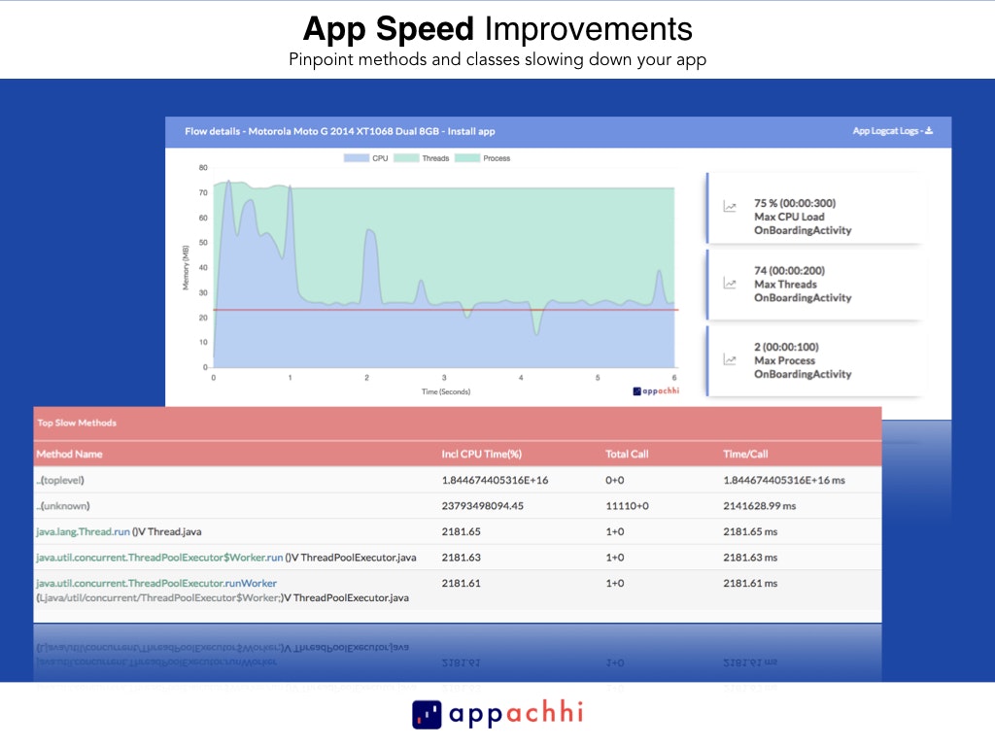This screenshot has height=746, width=995.
Task: Sort by Method Name column header
Action: coord(69,455)
